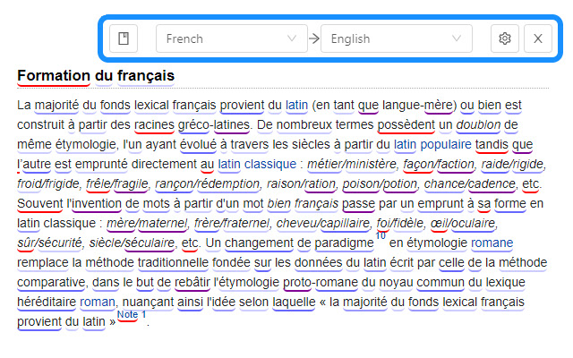Click the pair 'frêle/fragile'

point(117,184)
